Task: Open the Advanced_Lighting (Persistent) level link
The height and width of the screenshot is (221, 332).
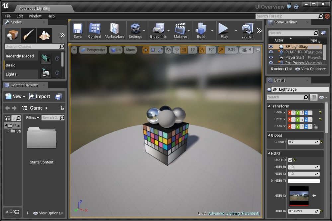Action: click(x=234, y=213)
